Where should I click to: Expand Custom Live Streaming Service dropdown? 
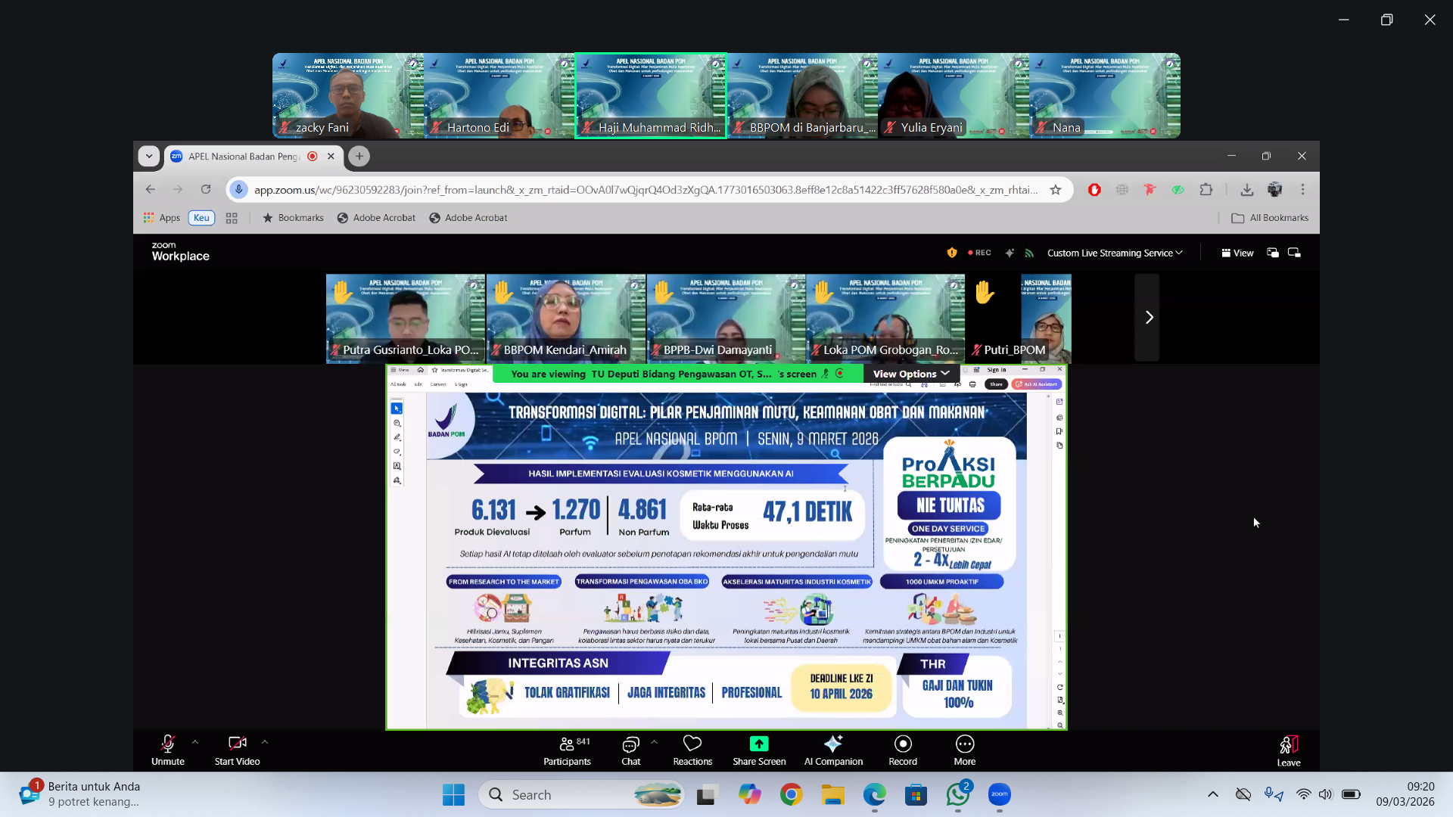point(1114,253)
